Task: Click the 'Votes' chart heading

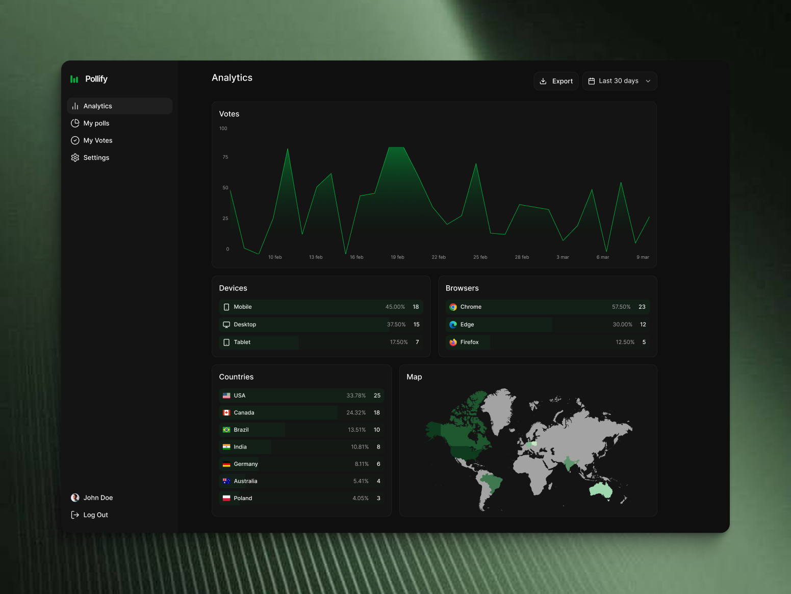Action: point(229,114)
